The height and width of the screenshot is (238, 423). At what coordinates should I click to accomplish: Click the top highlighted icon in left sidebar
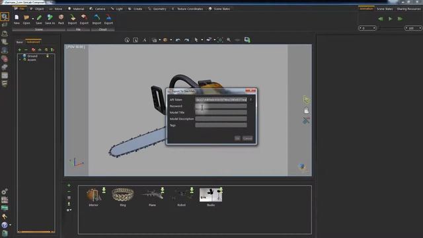coord(5,17)
